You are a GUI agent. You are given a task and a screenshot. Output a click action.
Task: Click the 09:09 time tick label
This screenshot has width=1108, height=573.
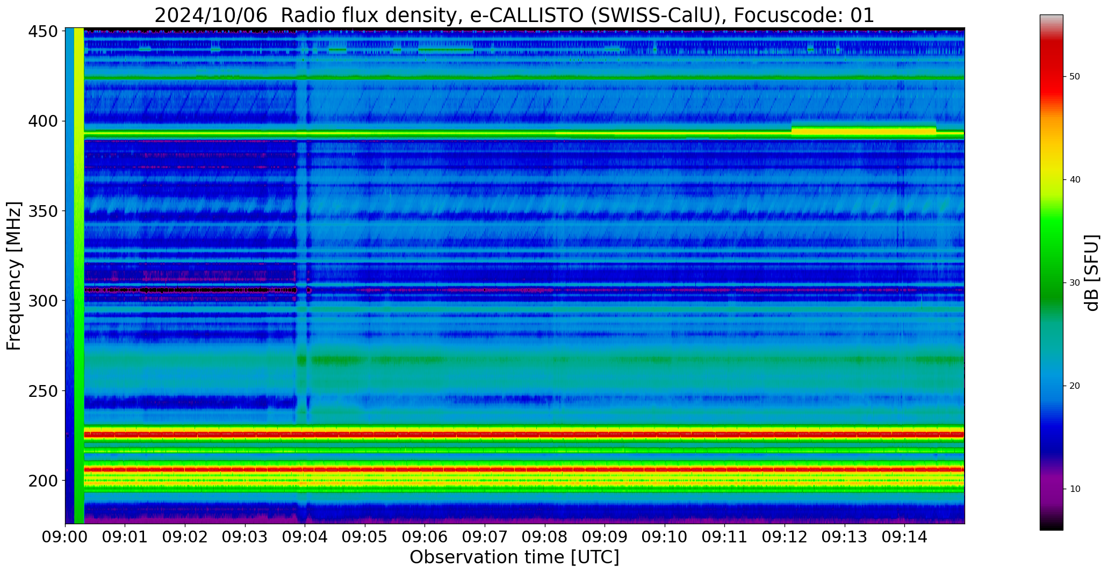click(x=605, y=537)
